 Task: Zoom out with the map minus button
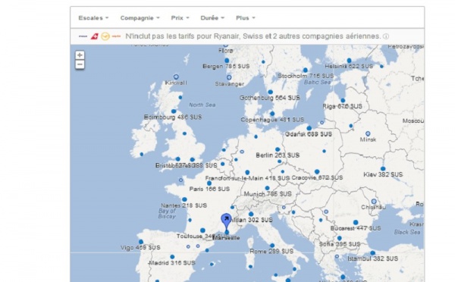[x=80, y=64]
